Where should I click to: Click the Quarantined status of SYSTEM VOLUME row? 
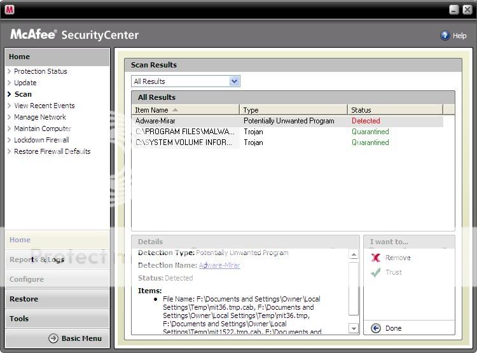(x=370, y=142)
